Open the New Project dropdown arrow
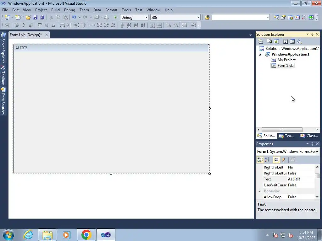 click(13, 18)
